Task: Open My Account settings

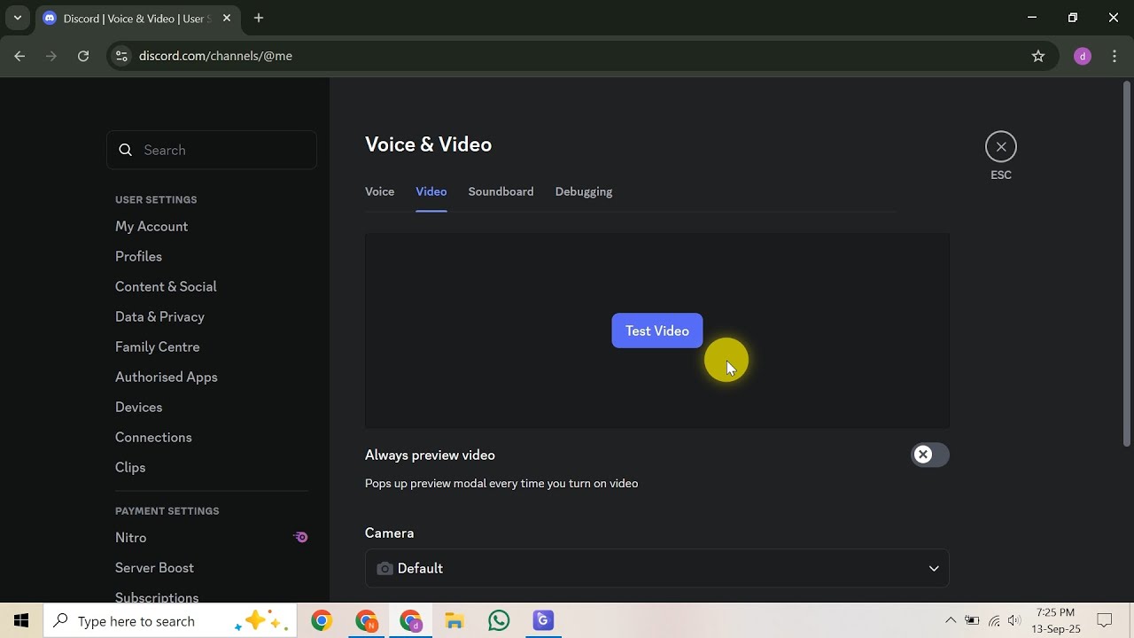Action: [x=151, y=227]
